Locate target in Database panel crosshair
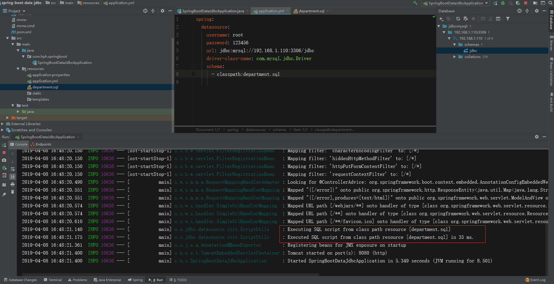Viewport: 554px width, 284px height. 520,11
